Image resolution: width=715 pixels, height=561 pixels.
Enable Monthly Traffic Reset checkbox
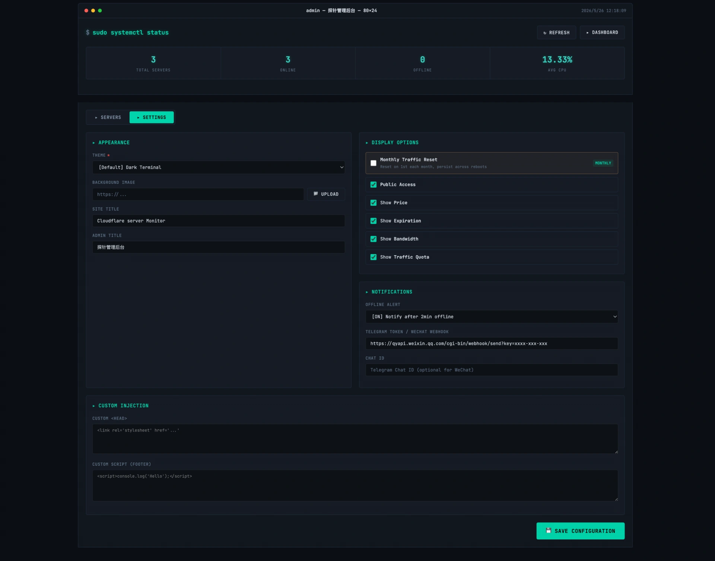[x=374, y=163]
